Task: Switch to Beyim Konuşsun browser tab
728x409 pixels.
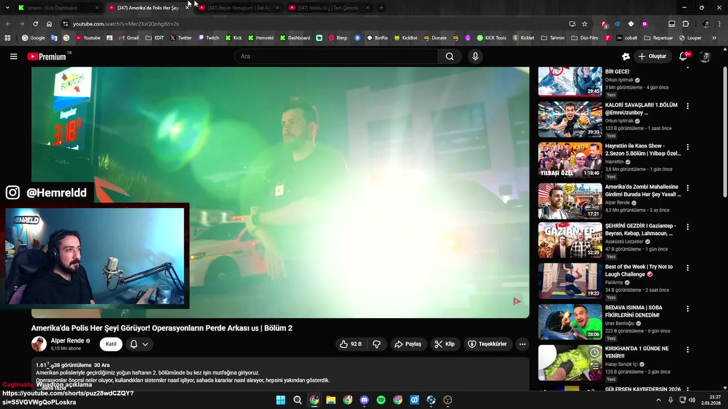Action: pos(238,8)
